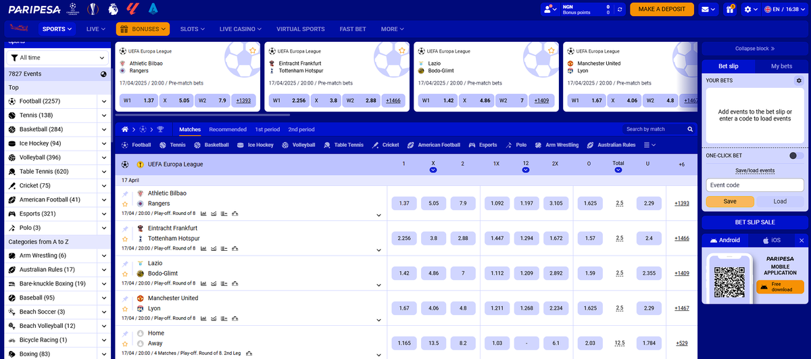Select 3.8 draw odds for Frankfurt vs Tottenham row
Viewport: 811px width, 359px height.
(433, 238)
